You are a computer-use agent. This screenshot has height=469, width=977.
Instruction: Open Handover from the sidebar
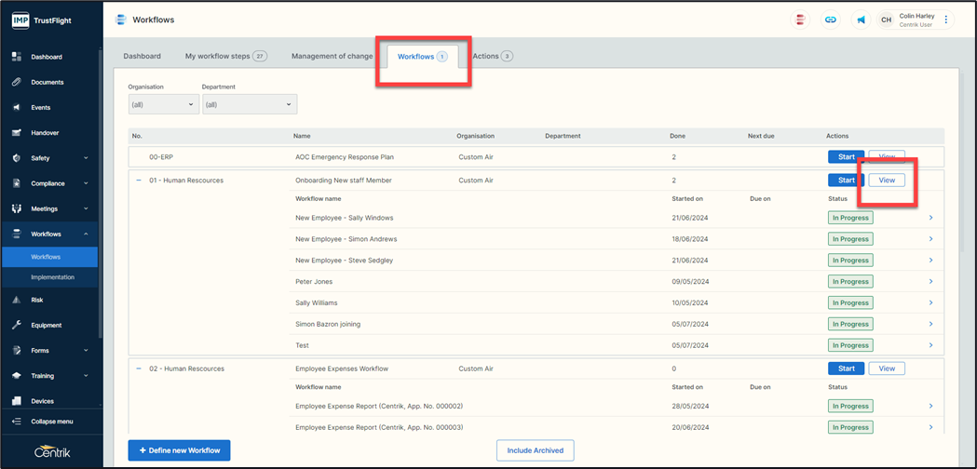pos(45,133)
